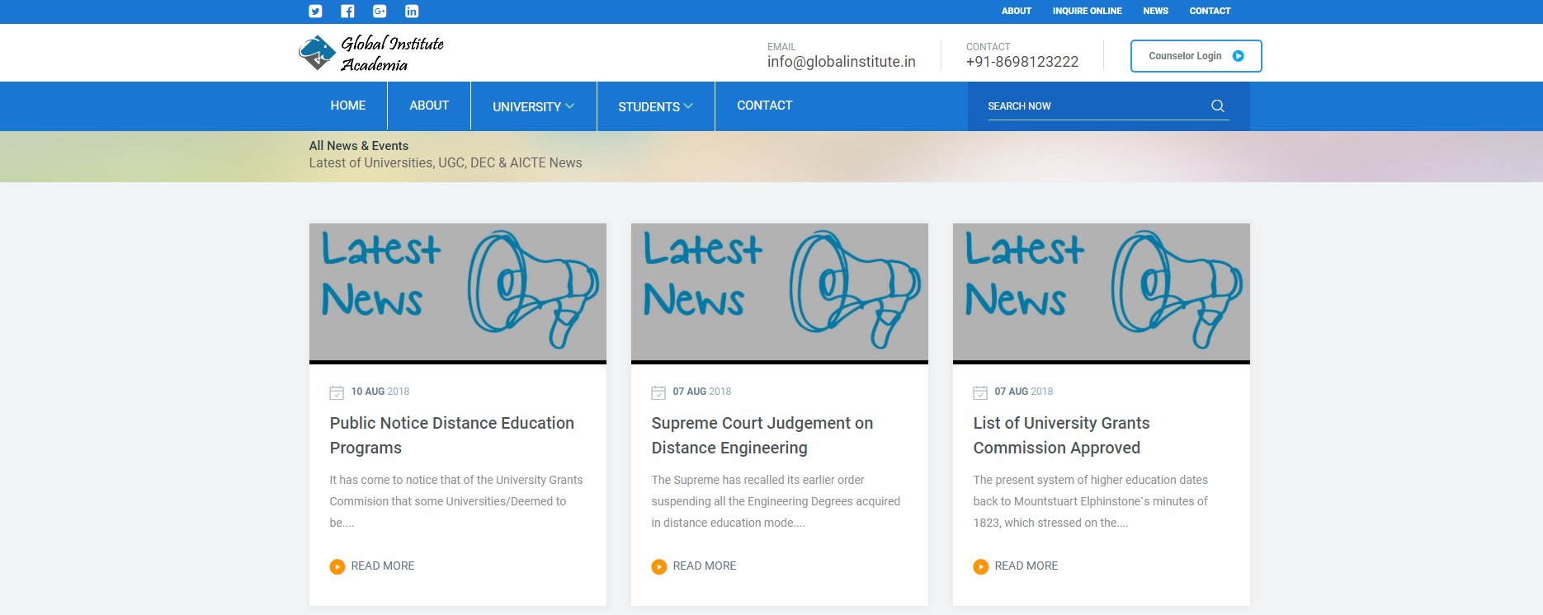Click the search magnifier icon
Image resolution: width=1543 pixels, height=615 pixels.
pyautogui.click(x=1218, y=106)
